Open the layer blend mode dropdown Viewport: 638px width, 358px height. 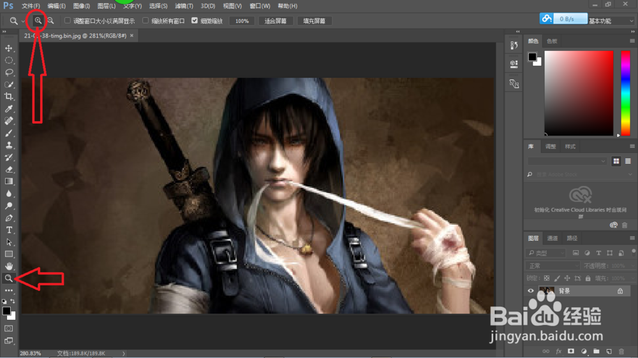coord(553,266)
